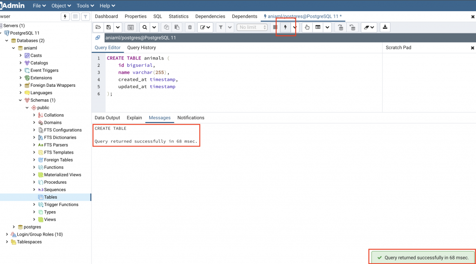Open the No limit rows dropdown
Screen dimensions: 476x264
pos(252,27)
